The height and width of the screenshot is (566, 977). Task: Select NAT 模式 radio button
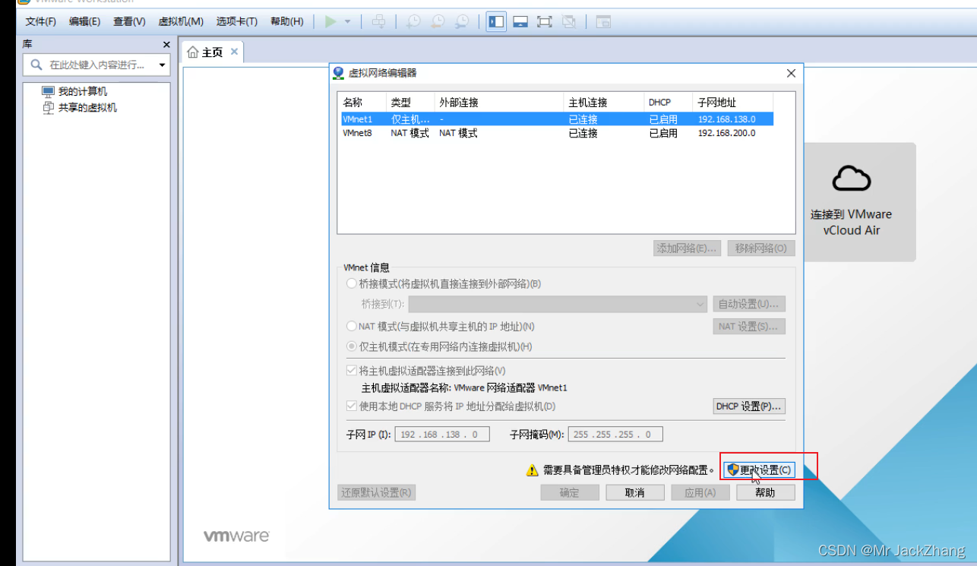[351, 327]
